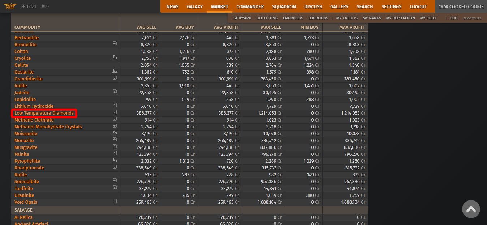Go to the LOGBOOKS submenu link
This screenshot has height=225, width=487.
coord(318,18)
